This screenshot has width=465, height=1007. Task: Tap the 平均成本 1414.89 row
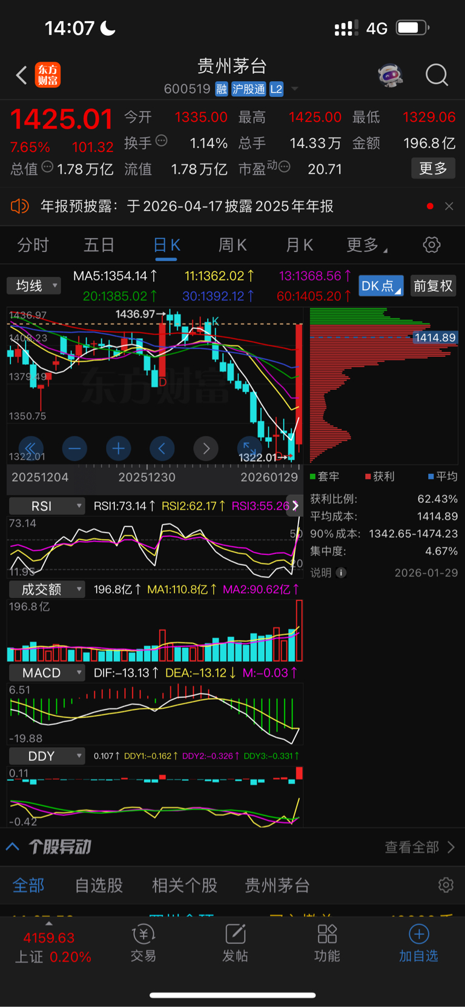[384, 516]
